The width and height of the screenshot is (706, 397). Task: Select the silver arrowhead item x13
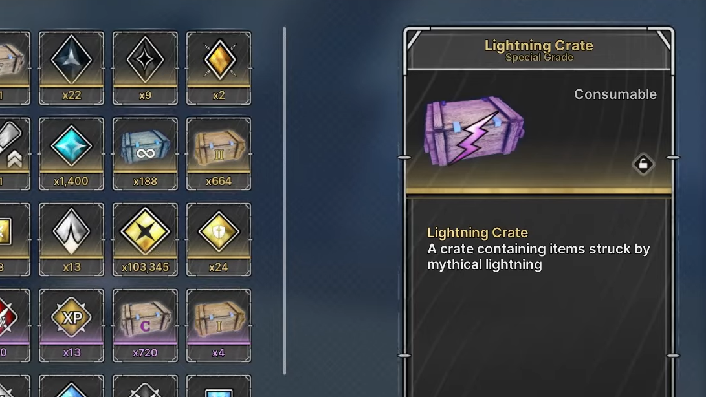(x=71, y=239)
